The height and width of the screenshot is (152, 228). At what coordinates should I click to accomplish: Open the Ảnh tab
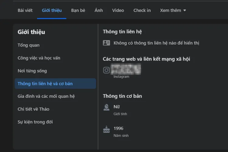98,10
